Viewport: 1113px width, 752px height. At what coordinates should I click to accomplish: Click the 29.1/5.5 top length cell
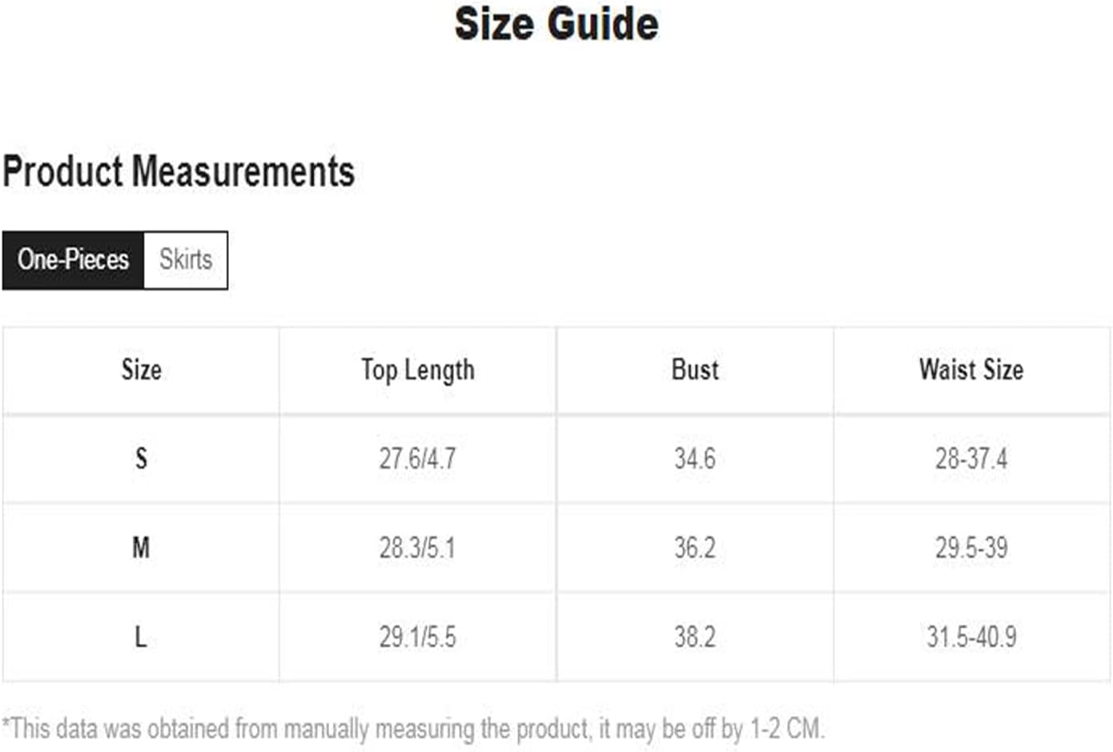[x=418, y=637]
